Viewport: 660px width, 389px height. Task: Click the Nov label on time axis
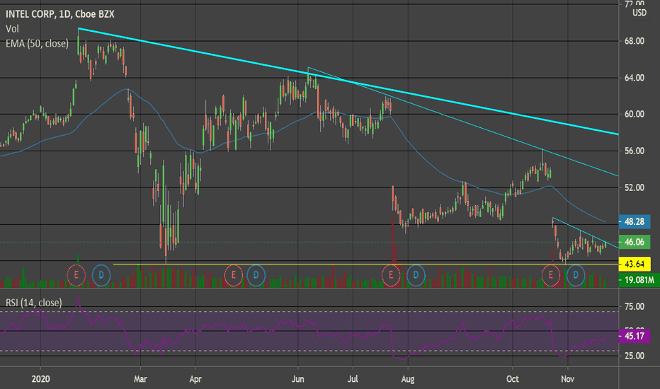coord(567,379)
